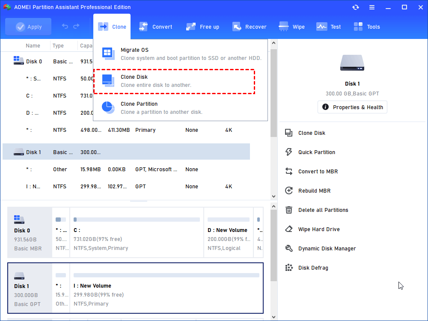428x321 pixels.
Task: Select Convert to MBR in side panel
Action: pyautogui.click(x=318, y=171)
